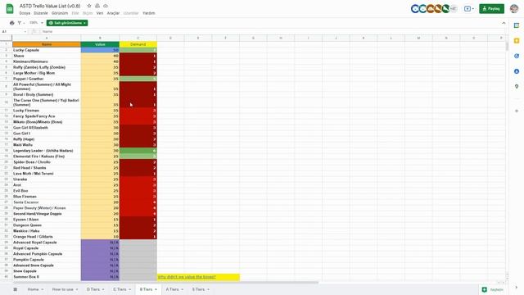The image size is (524, 295).
Task: Click the user account avatar
Action: coord(514,9)
